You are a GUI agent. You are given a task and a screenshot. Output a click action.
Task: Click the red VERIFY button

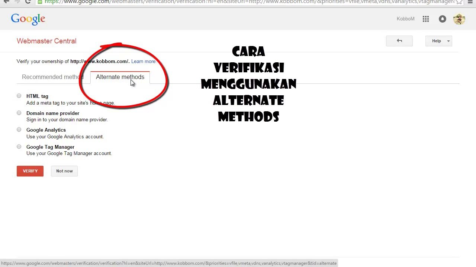pos(30,171)
